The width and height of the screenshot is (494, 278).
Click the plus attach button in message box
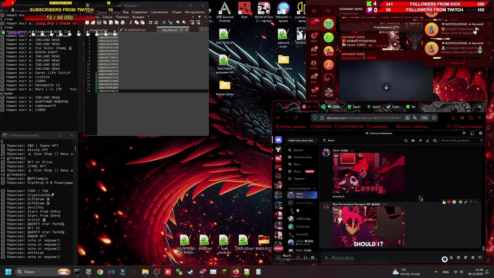pyautogui.click(x=327, y=258)
